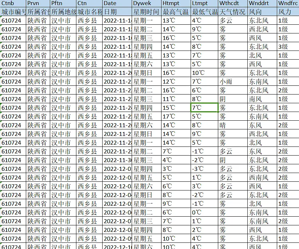Click the -3℃ low temperature cell
The height and width of the screenshot is (249, 299).
204,169
